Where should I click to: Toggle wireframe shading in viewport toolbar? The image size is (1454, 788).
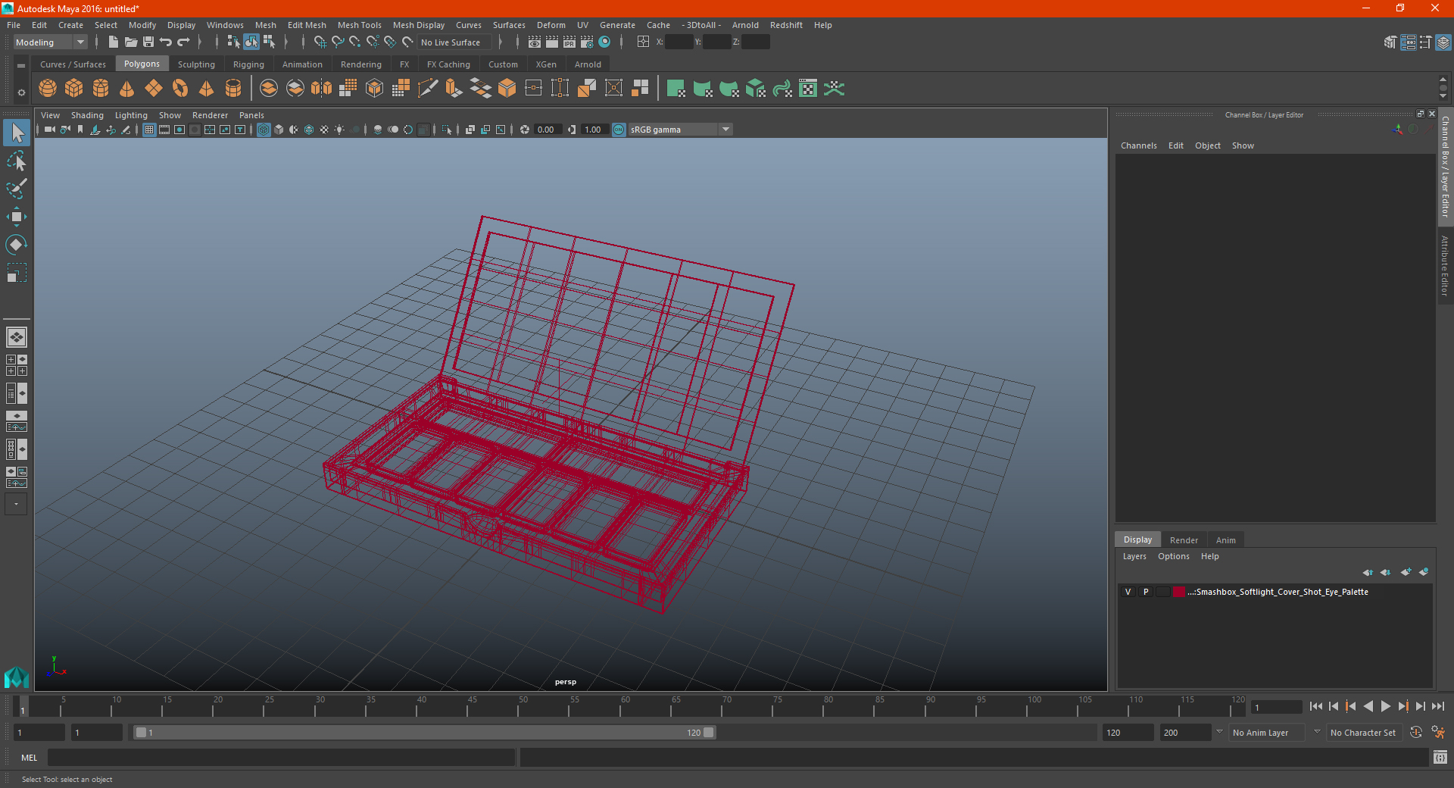coord(264,130)
